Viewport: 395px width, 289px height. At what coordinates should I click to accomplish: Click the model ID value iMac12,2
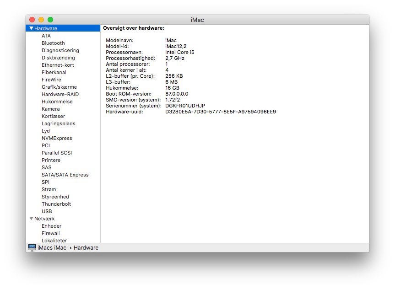(176, 46)
